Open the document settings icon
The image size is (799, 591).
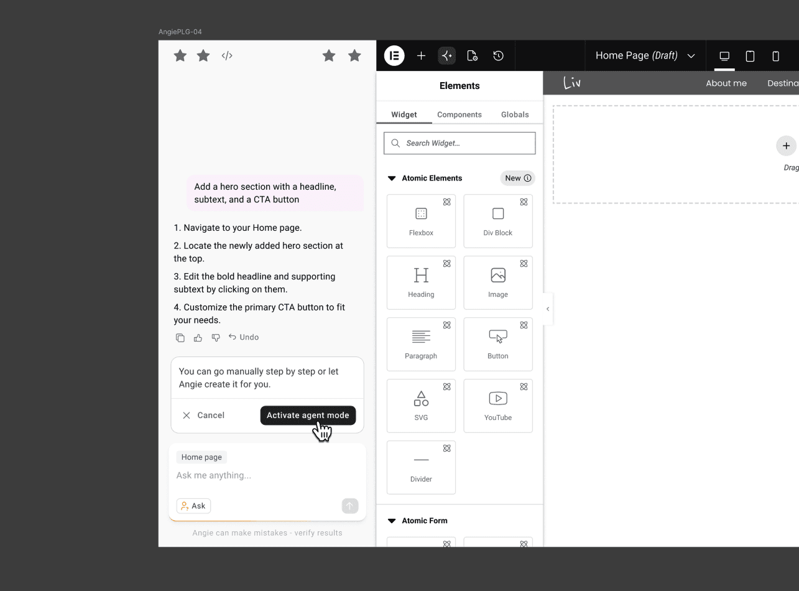pyautogui.click(x=472, y=55)
